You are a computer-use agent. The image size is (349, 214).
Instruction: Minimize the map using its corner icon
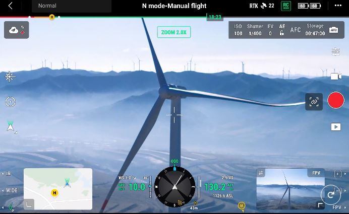tap(29, 204)
